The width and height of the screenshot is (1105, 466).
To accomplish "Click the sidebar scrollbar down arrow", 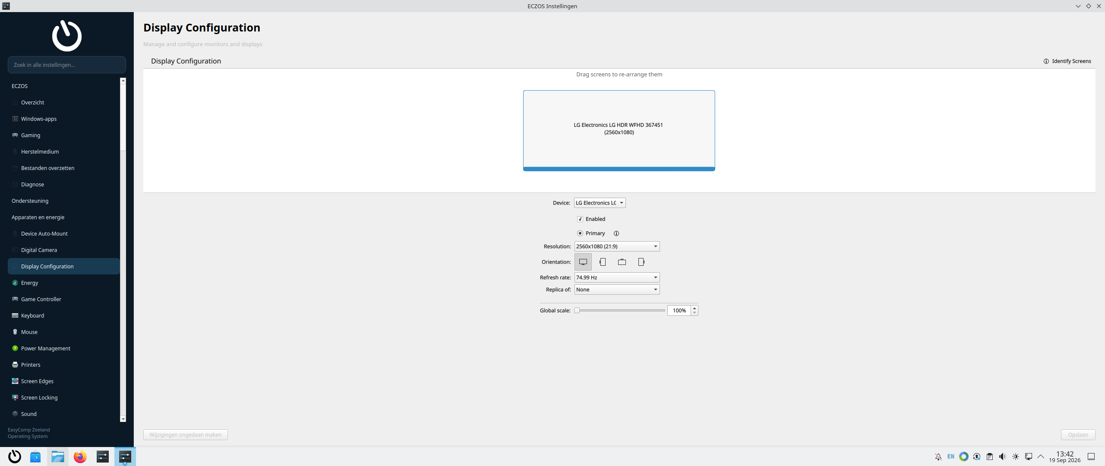I will click(123, 419).
